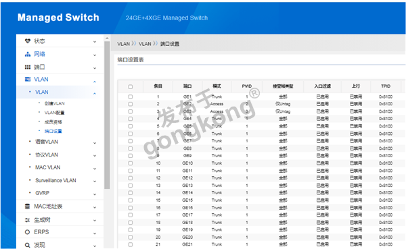Click the network topology icon
Viewport: 406px width, 249px height.
click(28, 54)
